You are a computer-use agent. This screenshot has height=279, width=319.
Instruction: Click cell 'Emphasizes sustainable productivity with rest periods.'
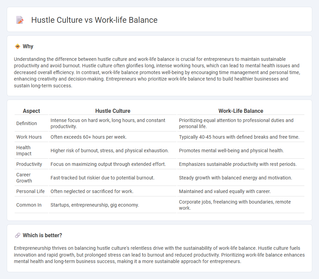pos(241,164)
